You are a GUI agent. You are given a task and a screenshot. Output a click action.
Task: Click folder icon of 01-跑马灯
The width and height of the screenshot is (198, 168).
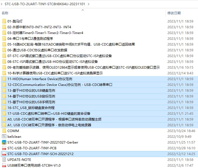point(4,21)
